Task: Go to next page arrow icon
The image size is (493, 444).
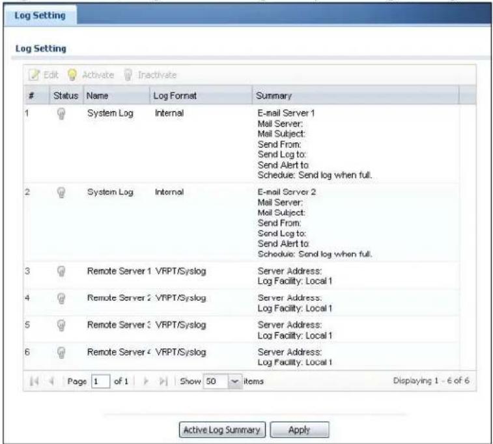Action: 146,381
